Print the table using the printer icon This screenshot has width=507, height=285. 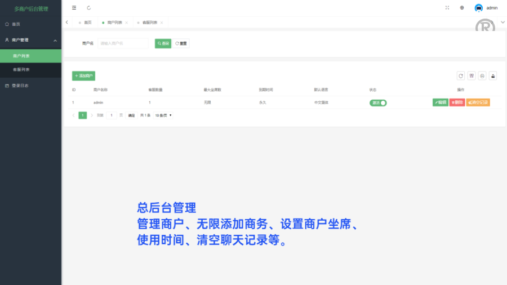[482, 75]
